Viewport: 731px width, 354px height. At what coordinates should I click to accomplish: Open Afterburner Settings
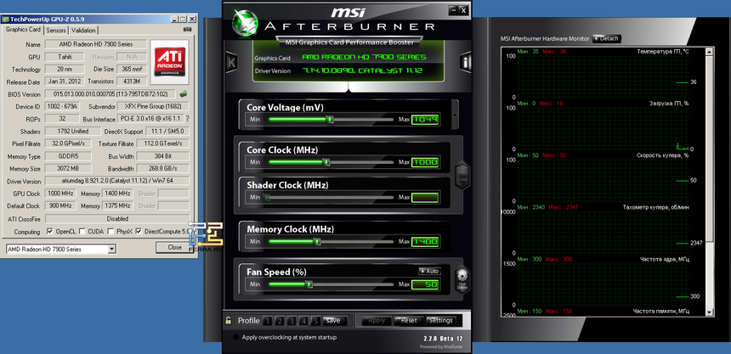point(440,320)
